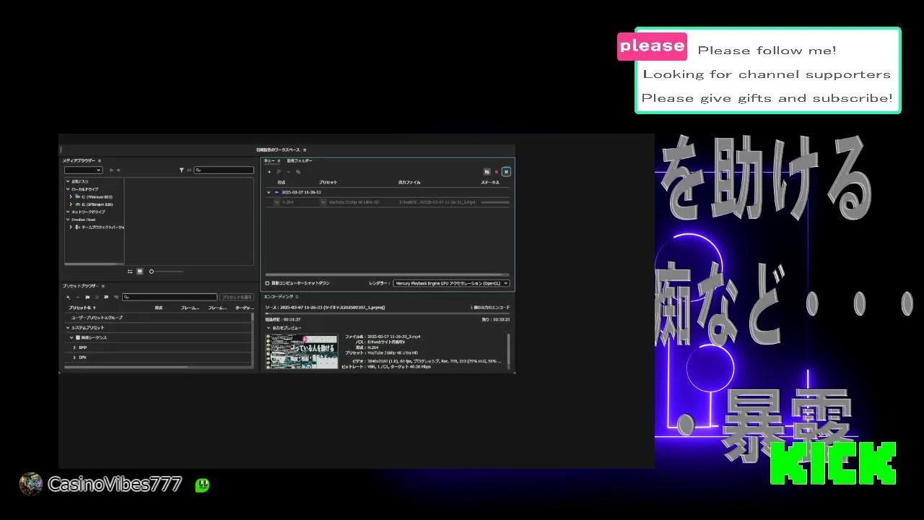Screen dimensions: 924x520
Task: Toggle the auto-encode watch folders button
Action: point(487,172)
